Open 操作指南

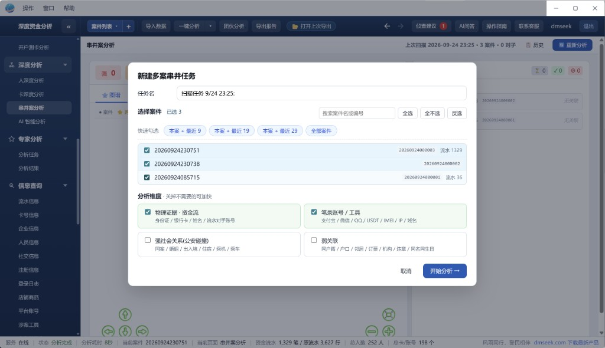click(496, 26)
